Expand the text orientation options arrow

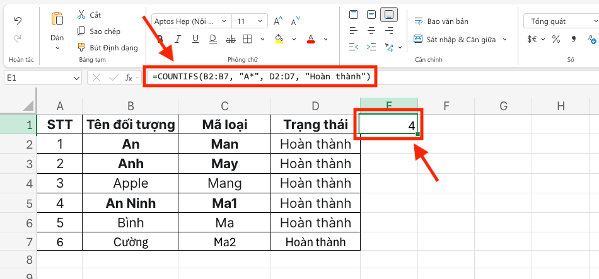coord(400,47)
